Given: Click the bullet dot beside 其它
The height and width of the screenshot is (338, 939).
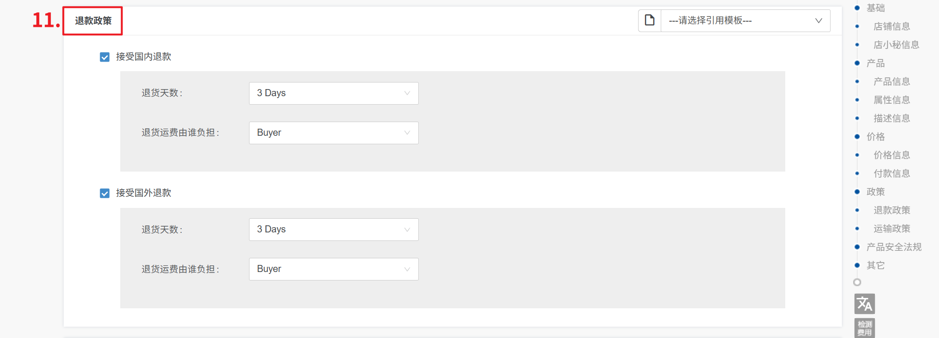Looking at the screenshot, I should click(x=857, y=265).
